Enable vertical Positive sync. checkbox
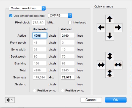The width and height of the screenshot is (132, 108). (x=62, y=90)
